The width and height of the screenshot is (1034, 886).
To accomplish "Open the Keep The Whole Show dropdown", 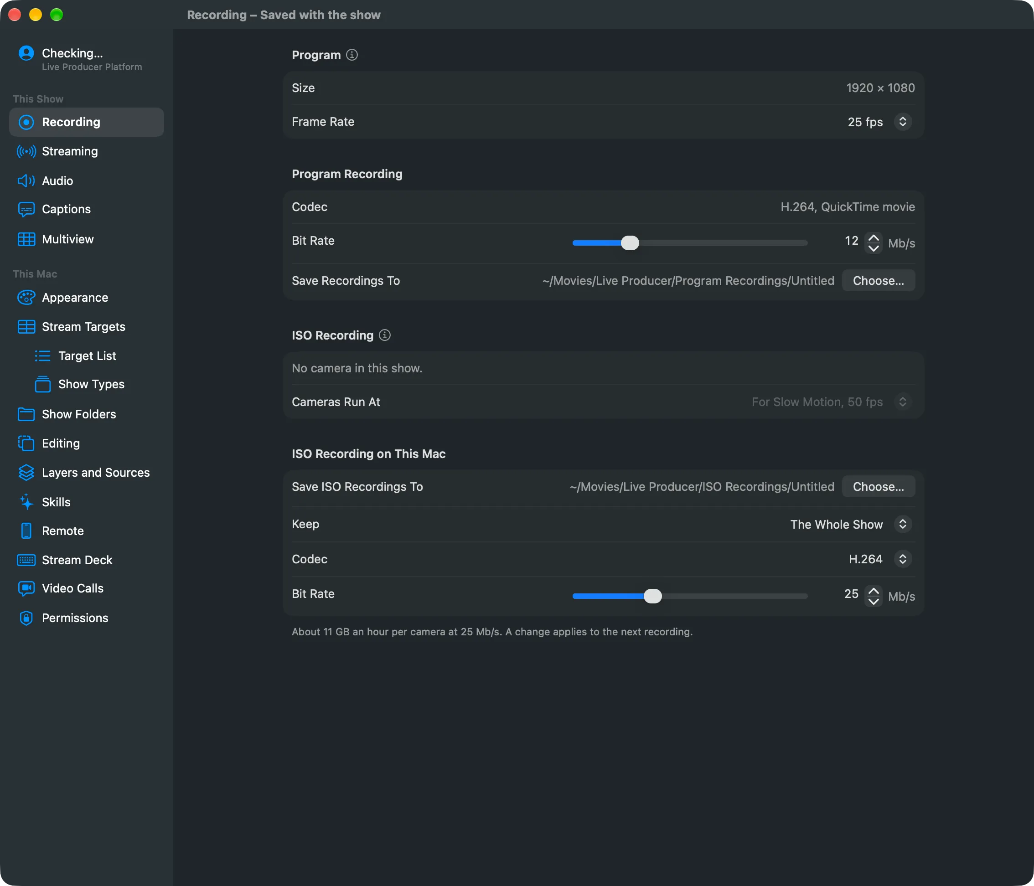I will point(851,524).
